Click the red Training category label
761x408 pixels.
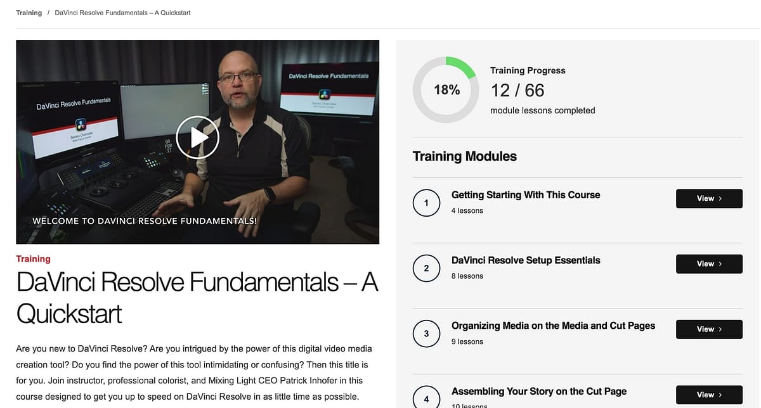click(x=33, y=258)
